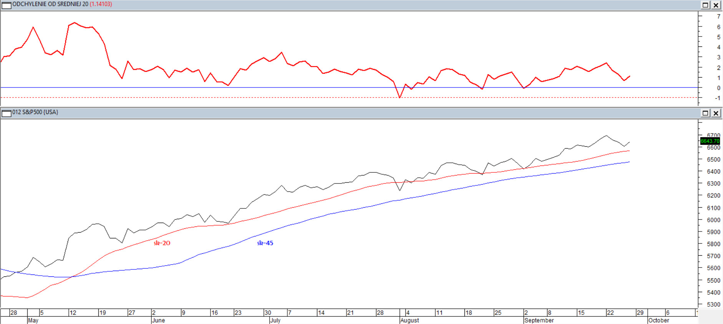The image size is (723, 324).
Task: Select the red 1.14103 indicator value
Action: 101,4
